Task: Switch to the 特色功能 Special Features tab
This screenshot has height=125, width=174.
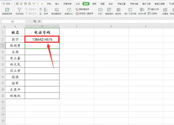Action: (x=134, y=4)
